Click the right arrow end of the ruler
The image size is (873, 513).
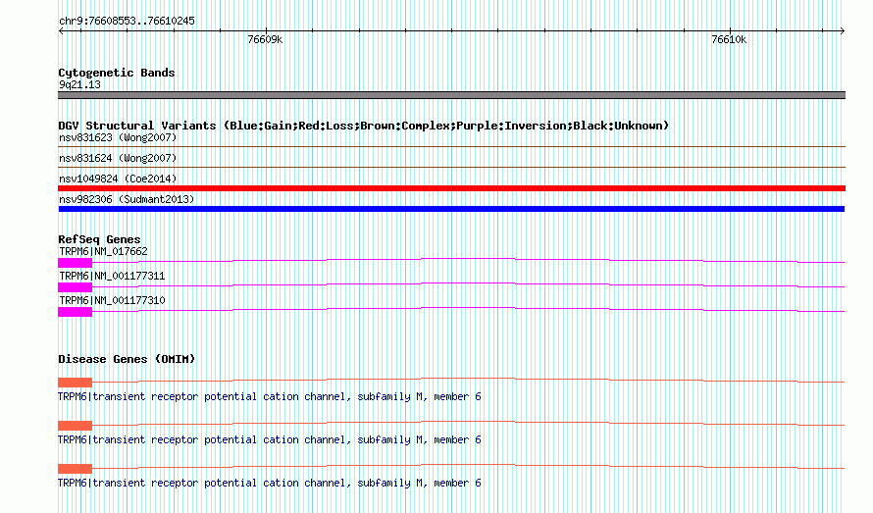[x=842, y=31]
